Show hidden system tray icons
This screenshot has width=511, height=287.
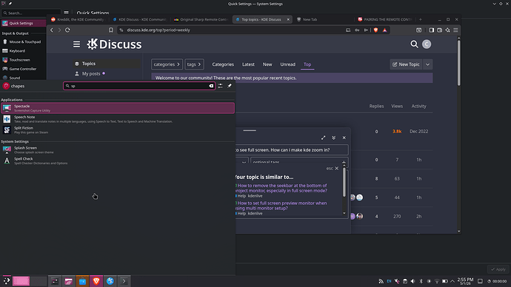(x=452, y=281)
